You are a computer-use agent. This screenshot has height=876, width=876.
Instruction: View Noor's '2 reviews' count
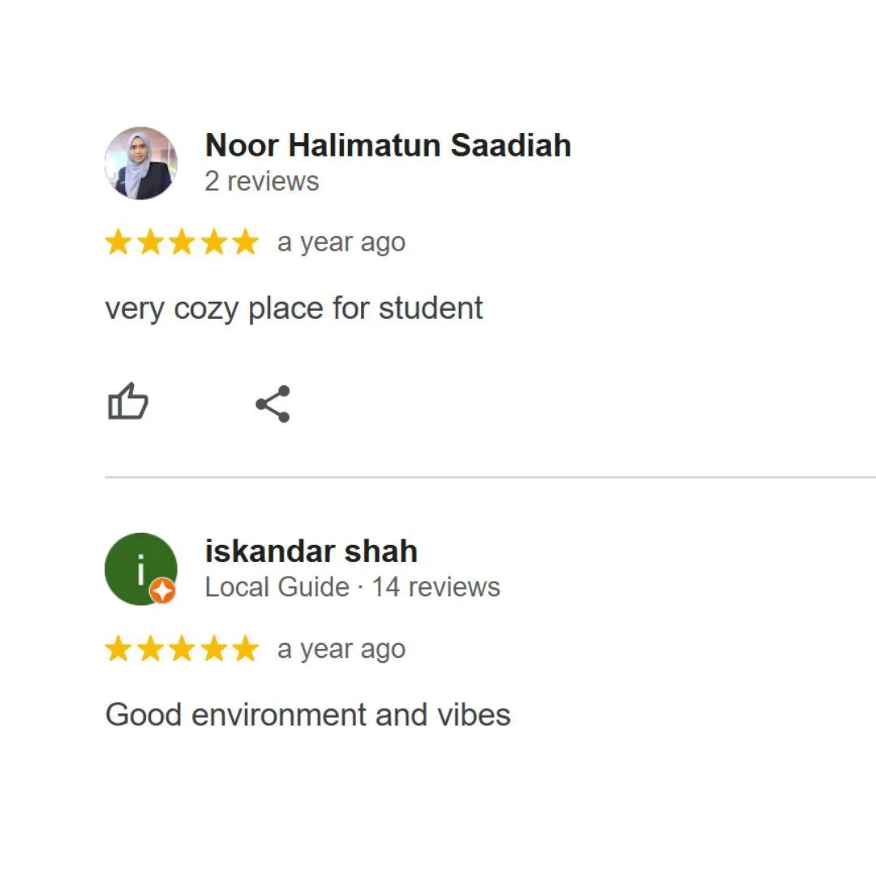[262, 182]
